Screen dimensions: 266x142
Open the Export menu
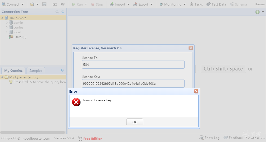tap(143, 4)
